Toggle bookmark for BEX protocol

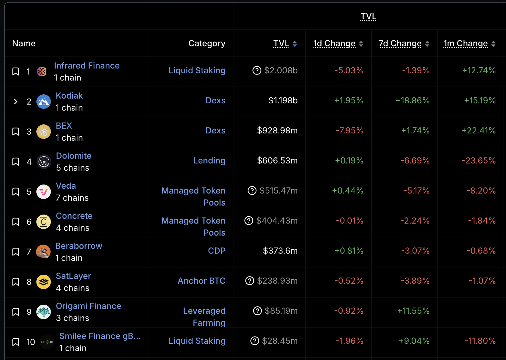16,132
